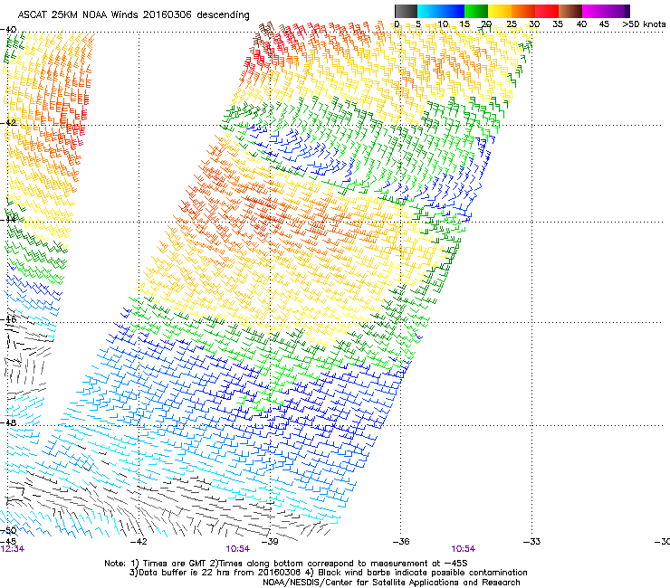Viewport: 670px width, 588px height.
Task: Click the '>50 knots' legend label
Action: (644, 24)
